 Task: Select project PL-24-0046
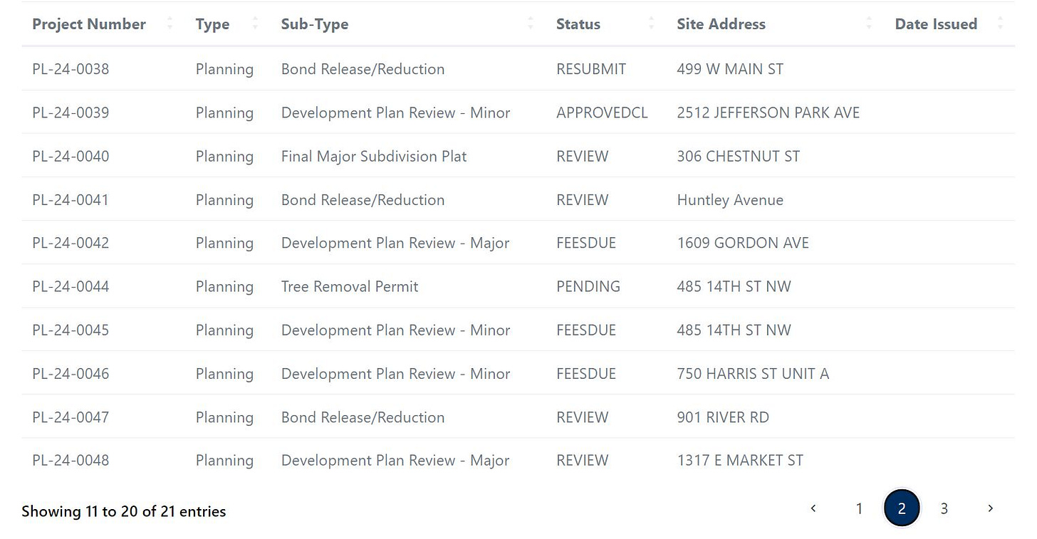[x=71, y=373]
